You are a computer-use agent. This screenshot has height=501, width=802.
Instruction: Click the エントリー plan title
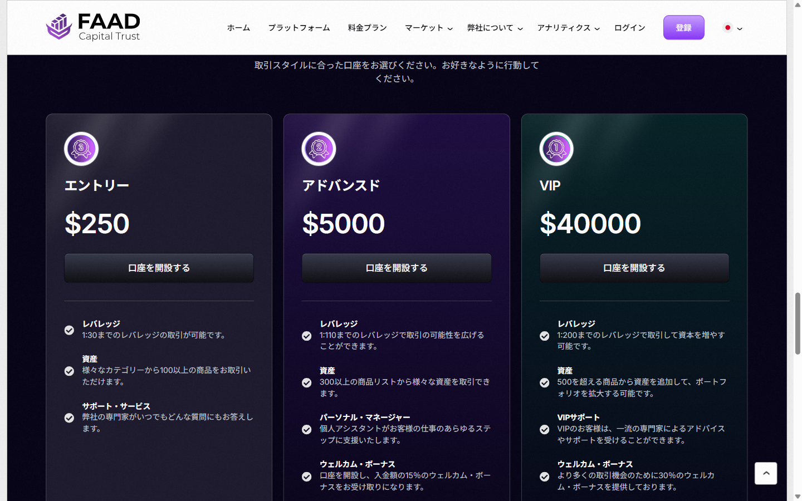[x=97, y=185]
